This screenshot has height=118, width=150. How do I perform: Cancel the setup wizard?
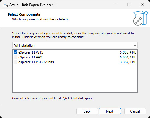135,111
